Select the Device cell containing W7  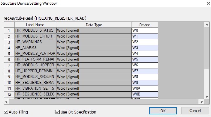point(145,71)
